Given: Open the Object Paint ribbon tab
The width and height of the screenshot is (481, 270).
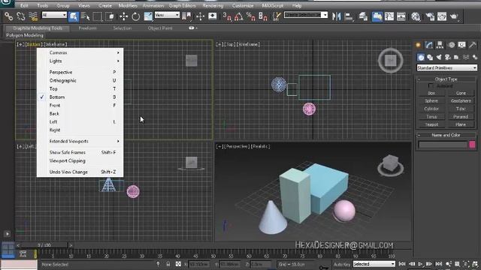Looking at the screenshot, I should (x=160, y=28).
